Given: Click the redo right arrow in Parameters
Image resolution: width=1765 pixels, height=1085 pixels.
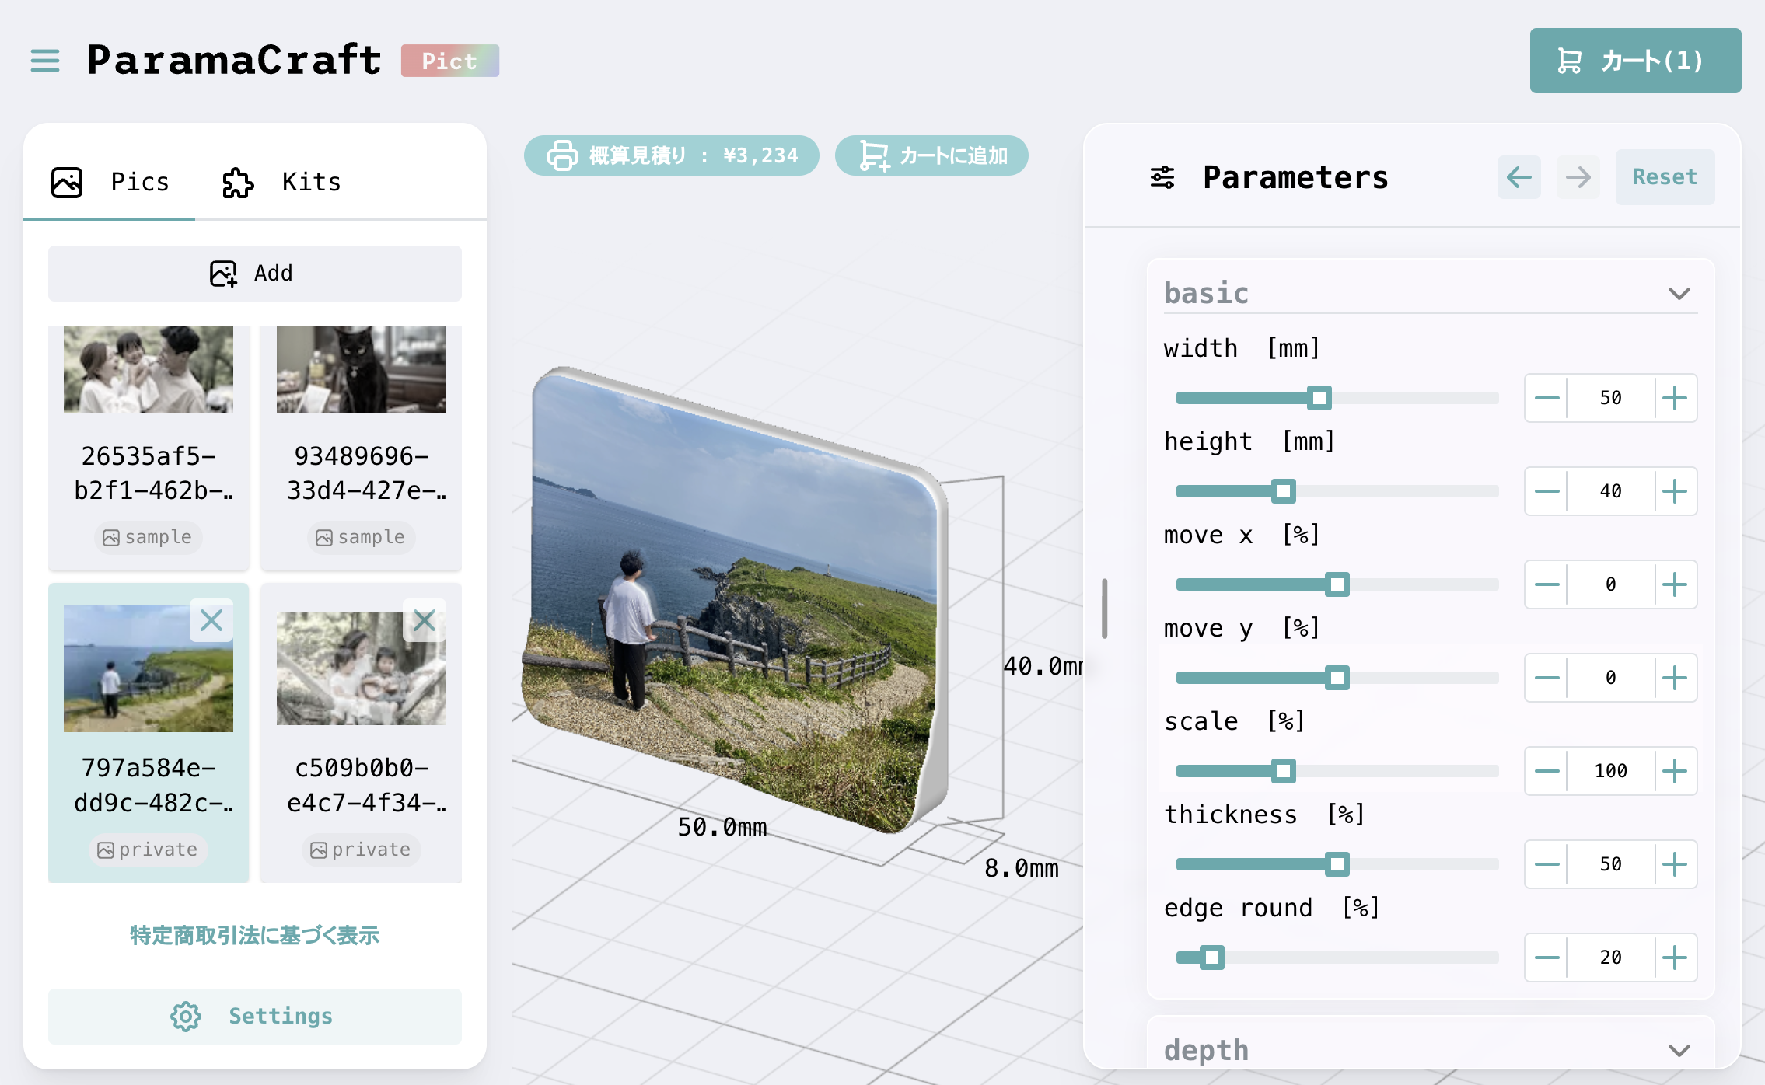Looking at the screenshot, I should [1578, 177].
